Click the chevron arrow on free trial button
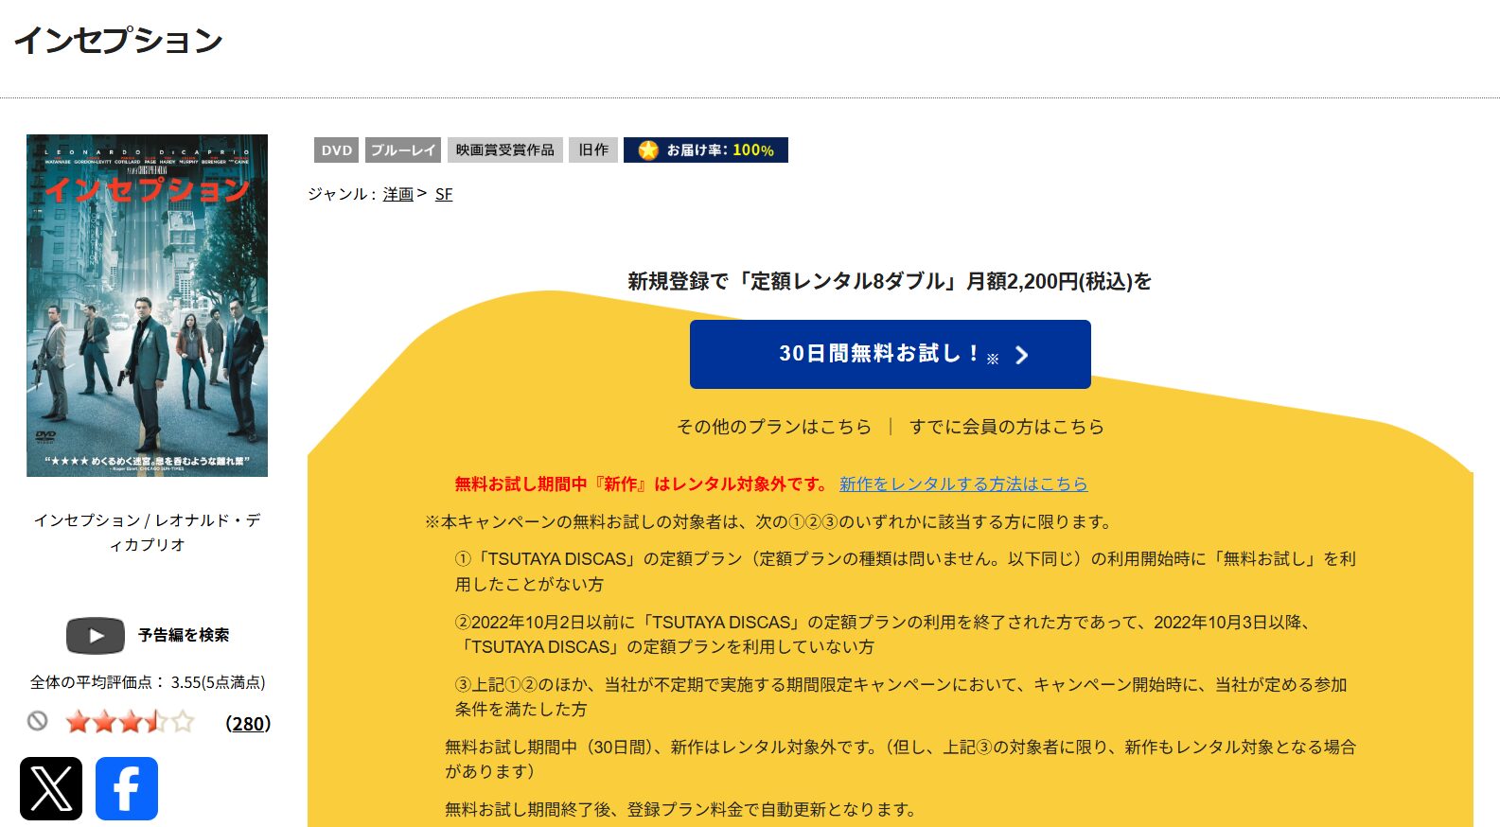Viewport: 1500px width, 827px height. coord(1021,355)
